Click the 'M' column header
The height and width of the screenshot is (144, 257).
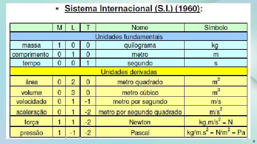tap(59, 27)
